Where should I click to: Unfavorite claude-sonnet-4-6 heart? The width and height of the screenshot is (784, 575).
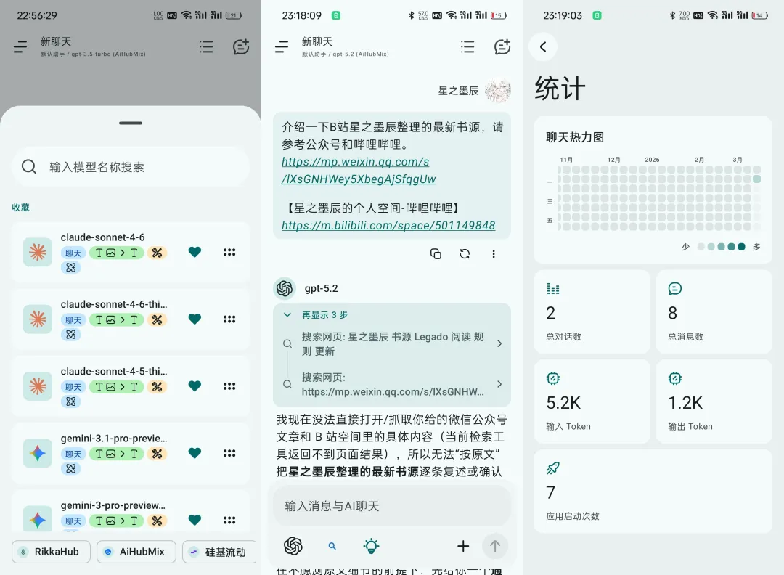click(x=195, y=252)
